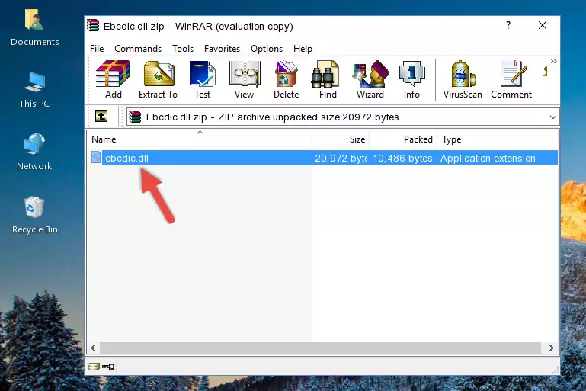
Task: Open the File menu
Action: 97,49
